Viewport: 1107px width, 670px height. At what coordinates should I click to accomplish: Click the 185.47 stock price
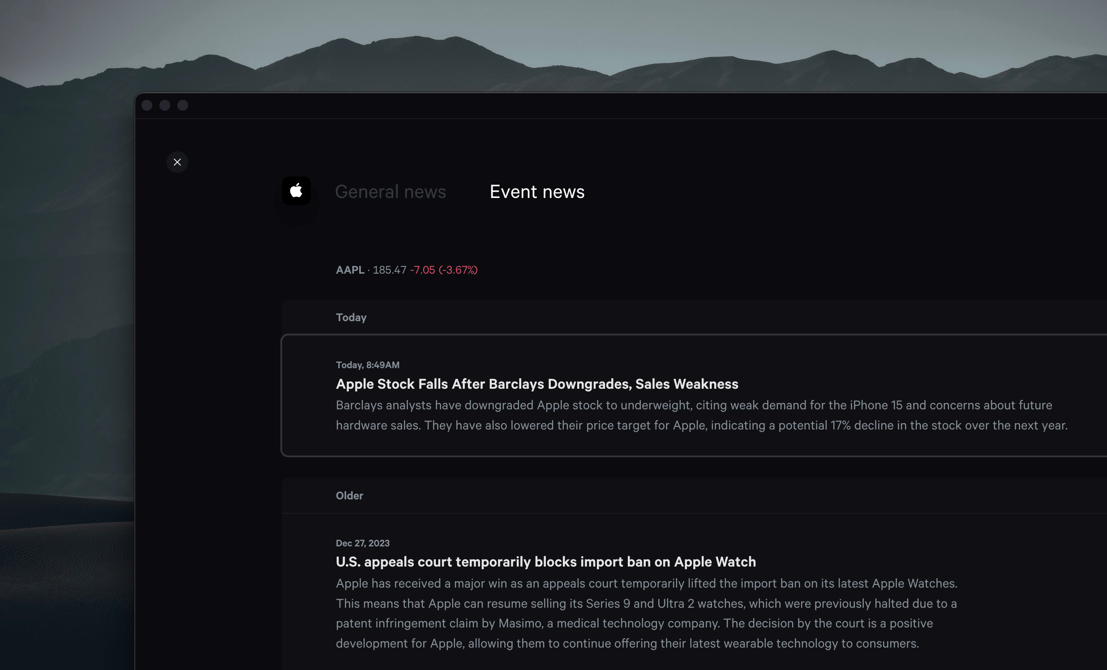click(389, 270)
